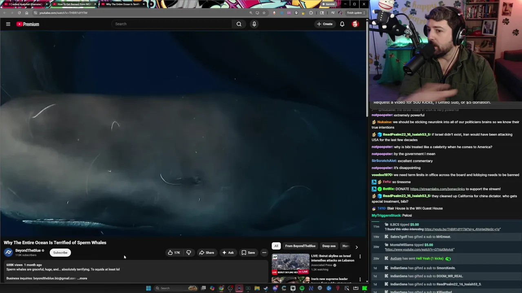
Task: Like the video with 17K thumbs up
Action: (x=174, y=253)
